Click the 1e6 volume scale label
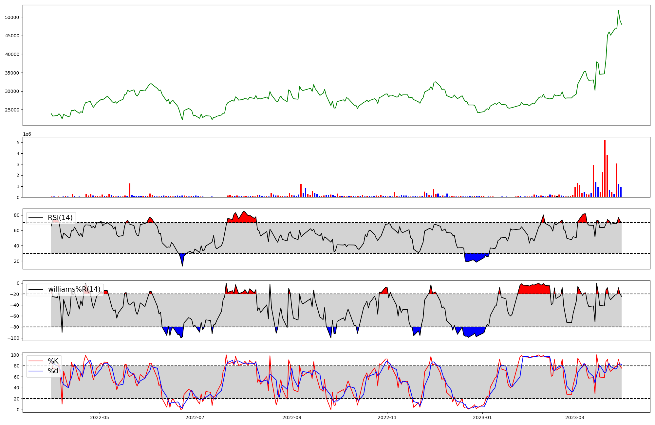Screen dimensions: 655x425 [27, 134]
